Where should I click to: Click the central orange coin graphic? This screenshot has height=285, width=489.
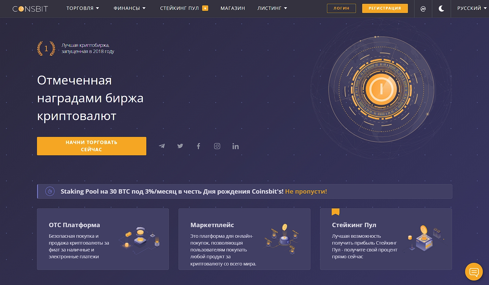point(381,90)
